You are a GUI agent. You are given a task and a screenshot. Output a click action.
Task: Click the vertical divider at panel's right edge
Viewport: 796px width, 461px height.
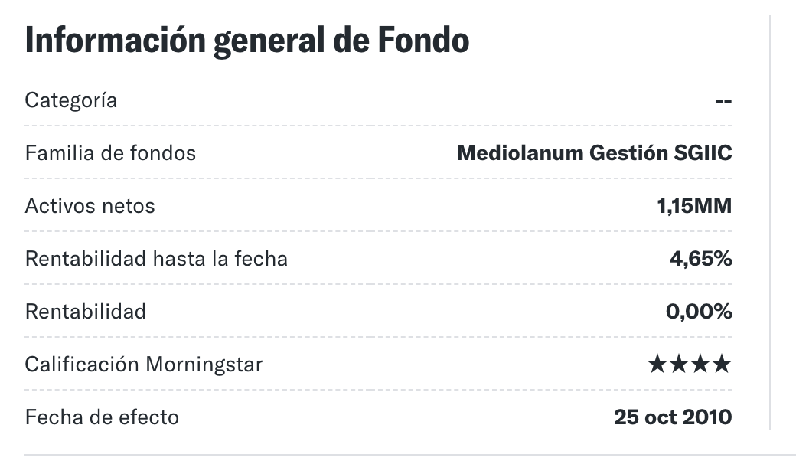(x=770, y=222)
